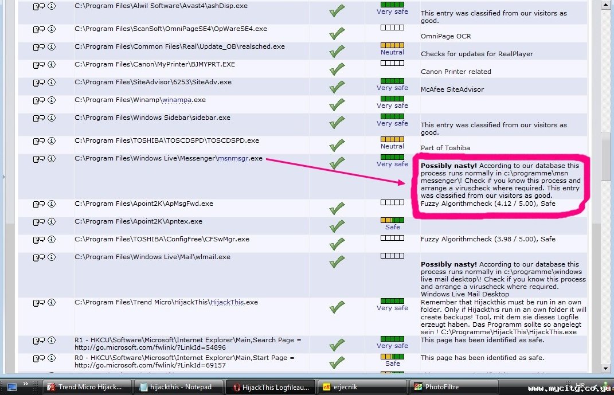The image size is (614, 395).
Task: Click the scrollbar down arrow
Action: tap(606, 369)
